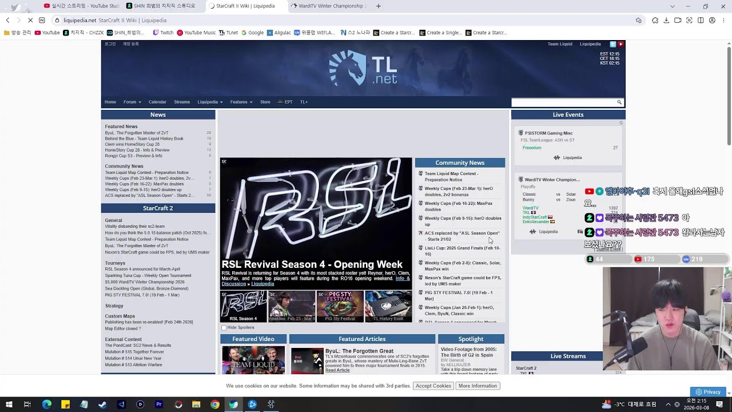
Task: Open the browser tab search dropdown
Action: (x=672, y=6)
